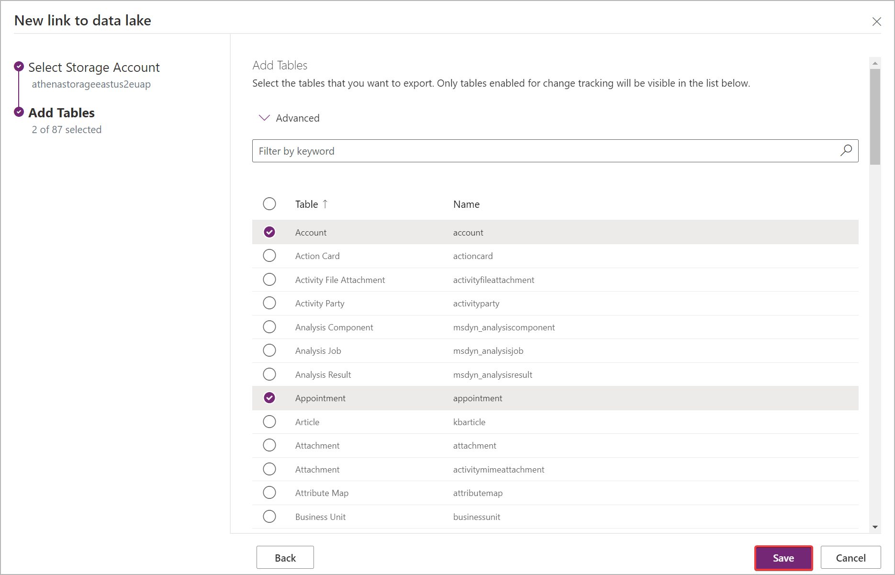
Task: Click the Table column sort arrow
Action: [325, 204]
